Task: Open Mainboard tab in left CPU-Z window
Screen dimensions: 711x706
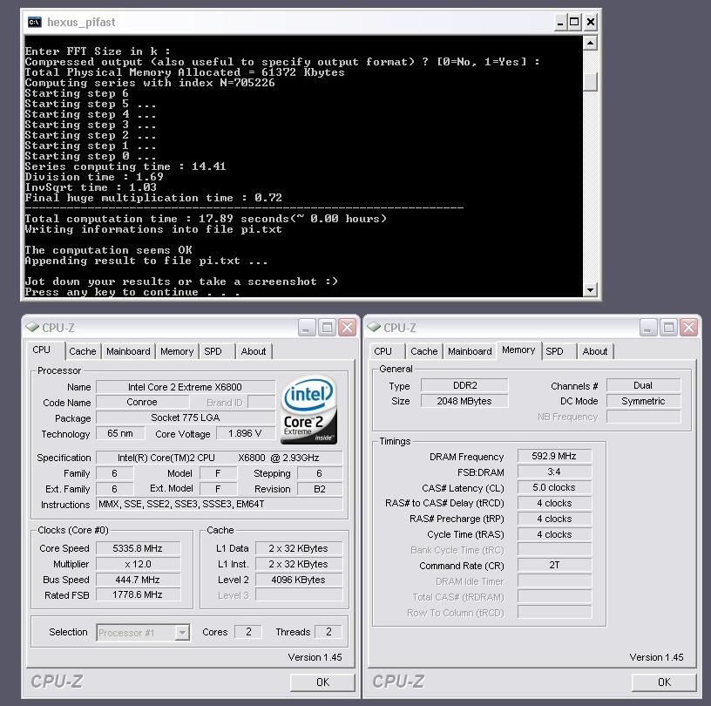Action: (x=128, y=351)
